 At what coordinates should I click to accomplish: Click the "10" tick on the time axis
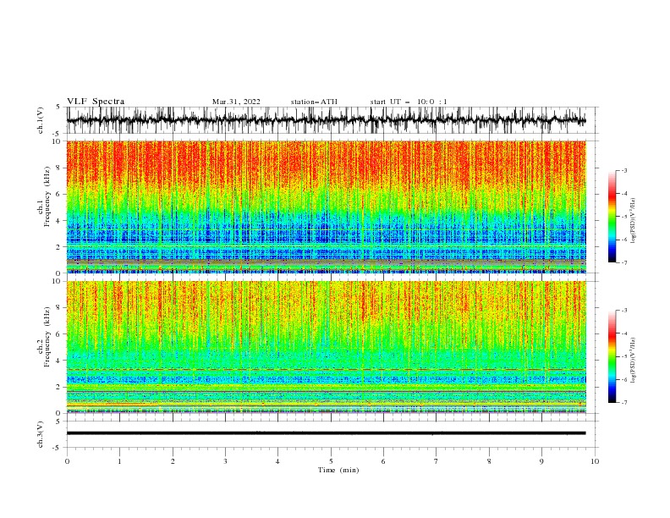595,461
